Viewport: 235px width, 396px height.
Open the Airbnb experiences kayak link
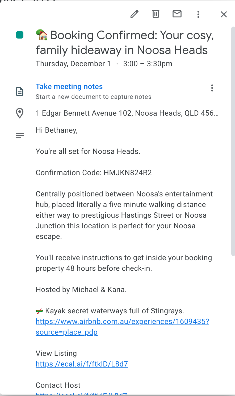coord(122,322)
